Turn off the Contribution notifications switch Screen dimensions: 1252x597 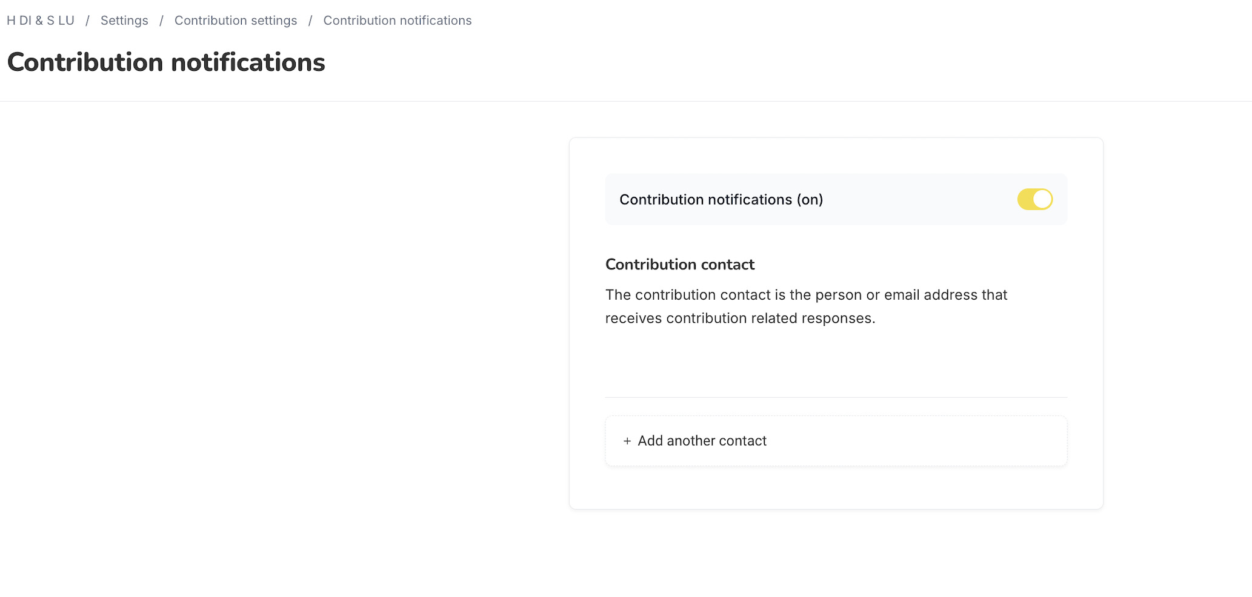point(1034,199)
